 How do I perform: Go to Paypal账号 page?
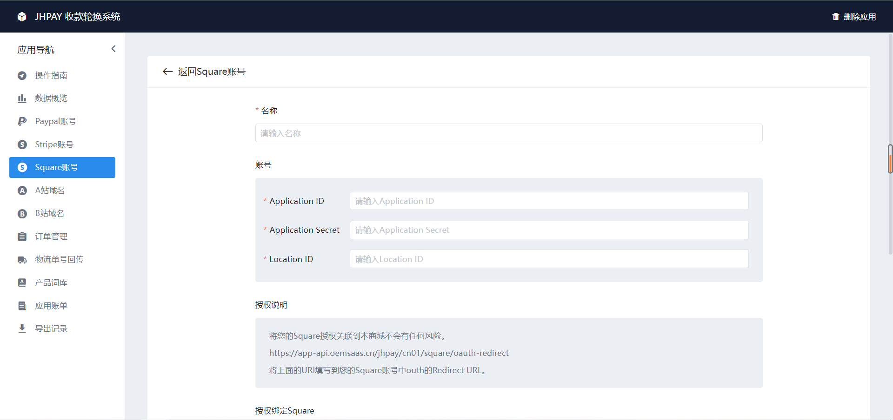click(62, 121)
